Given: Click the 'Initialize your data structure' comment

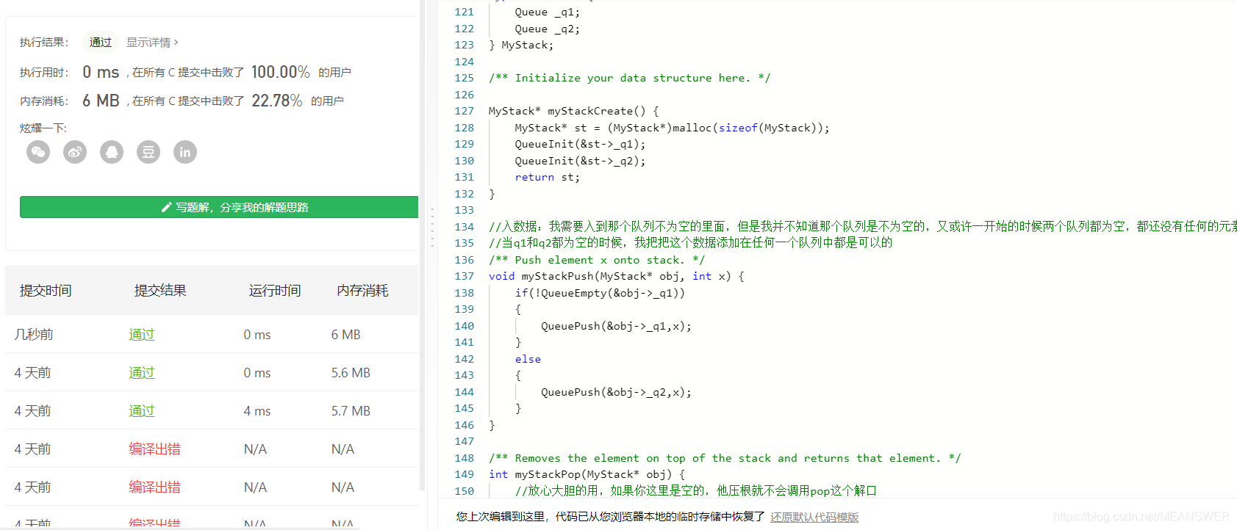Looking at the screenshot, I should coord(629,78).
